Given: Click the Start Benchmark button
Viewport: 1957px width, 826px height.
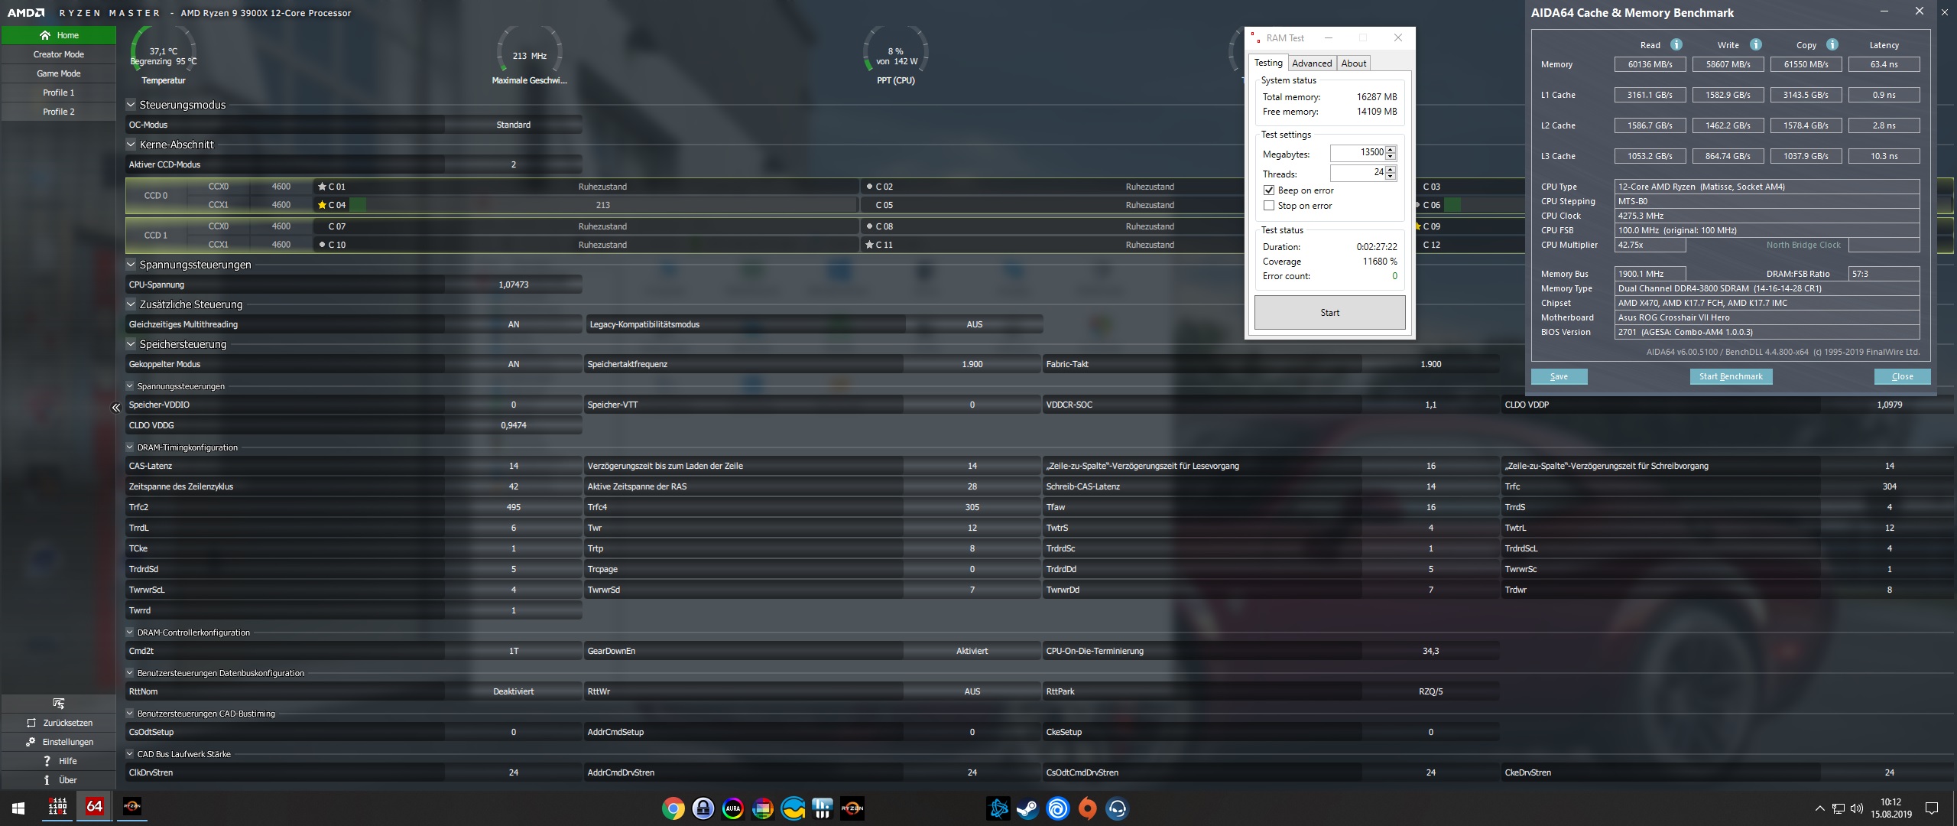Looking at the screenshot, I should click(1731, 376).
